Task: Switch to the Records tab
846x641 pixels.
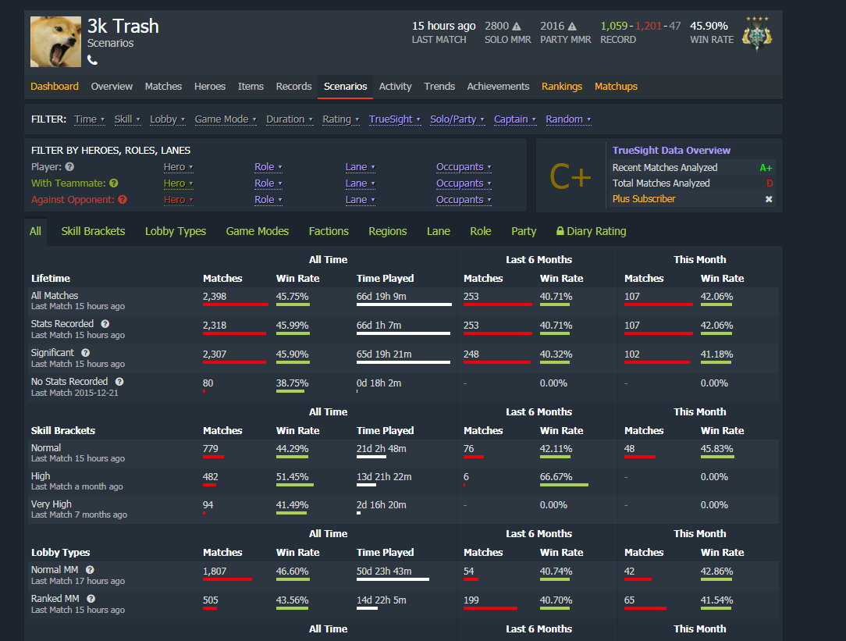Action: (x=293, y=87)
